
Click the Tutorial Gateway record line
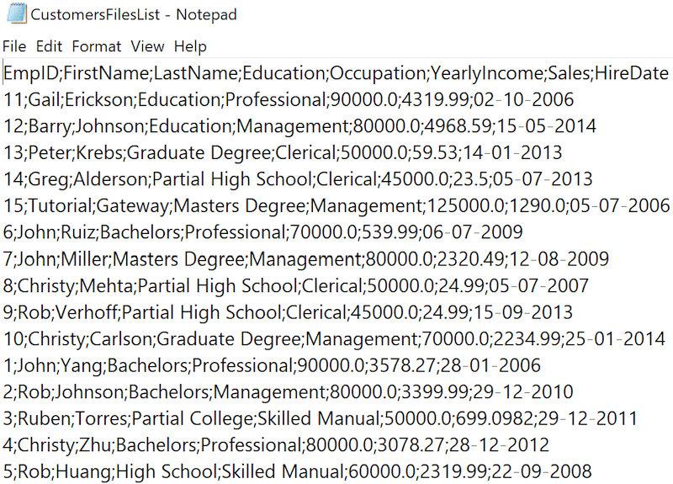coord(336,205)
